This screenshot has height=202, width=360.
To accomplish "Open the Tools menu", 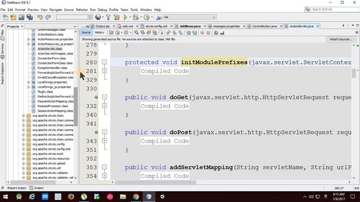I will (x=134, y=10).
